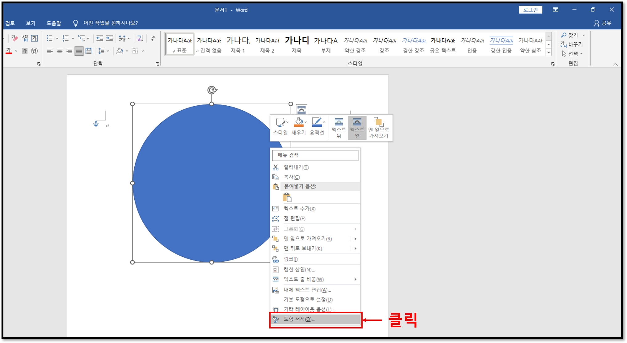Click the rotate handle above the circle
Screen dimensions: 627x343
(x=212, y=90)
